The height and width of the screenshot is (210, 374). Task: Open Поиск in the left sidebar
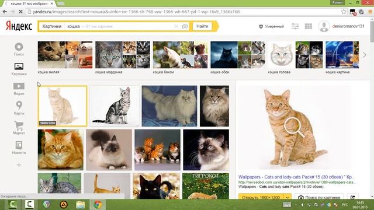(19, 49)
